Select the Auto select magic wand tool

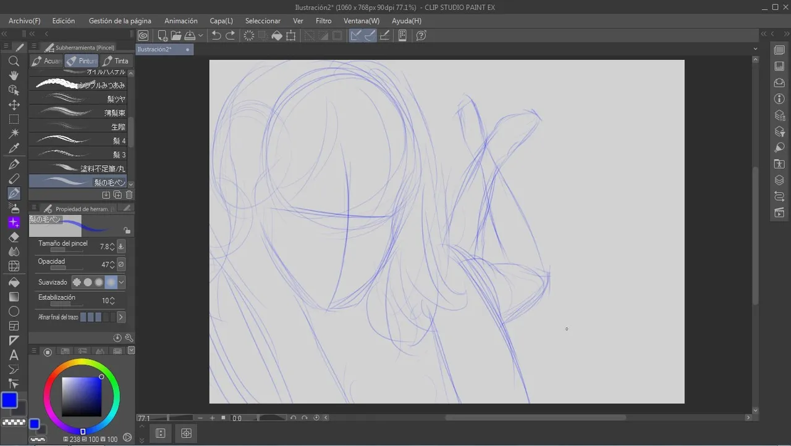point(14,134)
